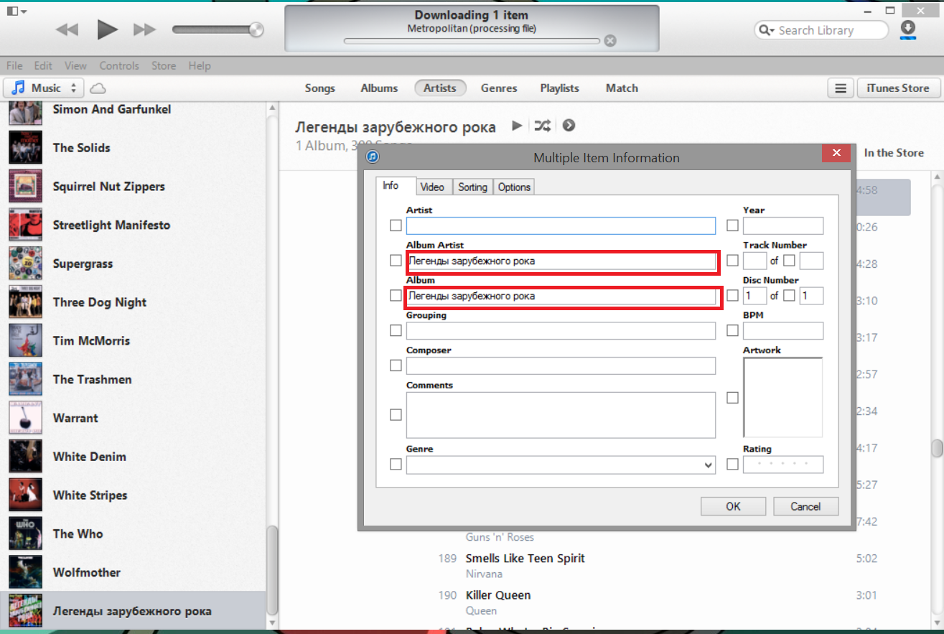Open the list view options button
Viewport: 944px width, 634px height.
click(x=840, y=88)
